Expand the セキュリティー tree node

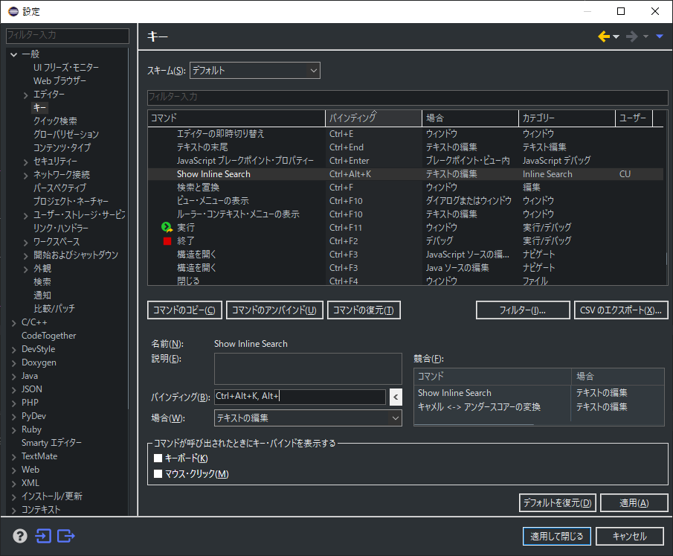point(26,162)
